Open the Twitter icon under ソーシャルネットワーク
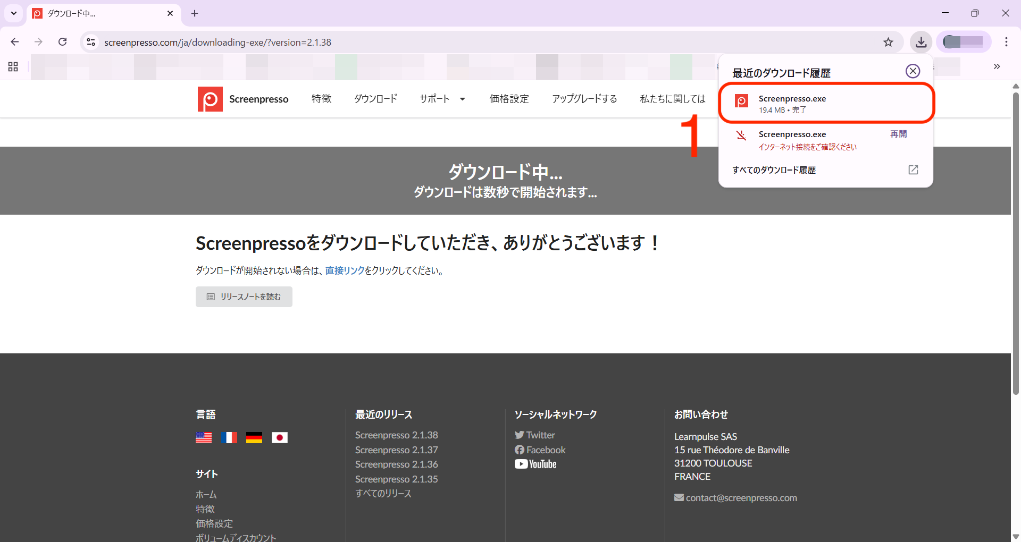The width and height of the screenshot is (1021, 542). 520,435
